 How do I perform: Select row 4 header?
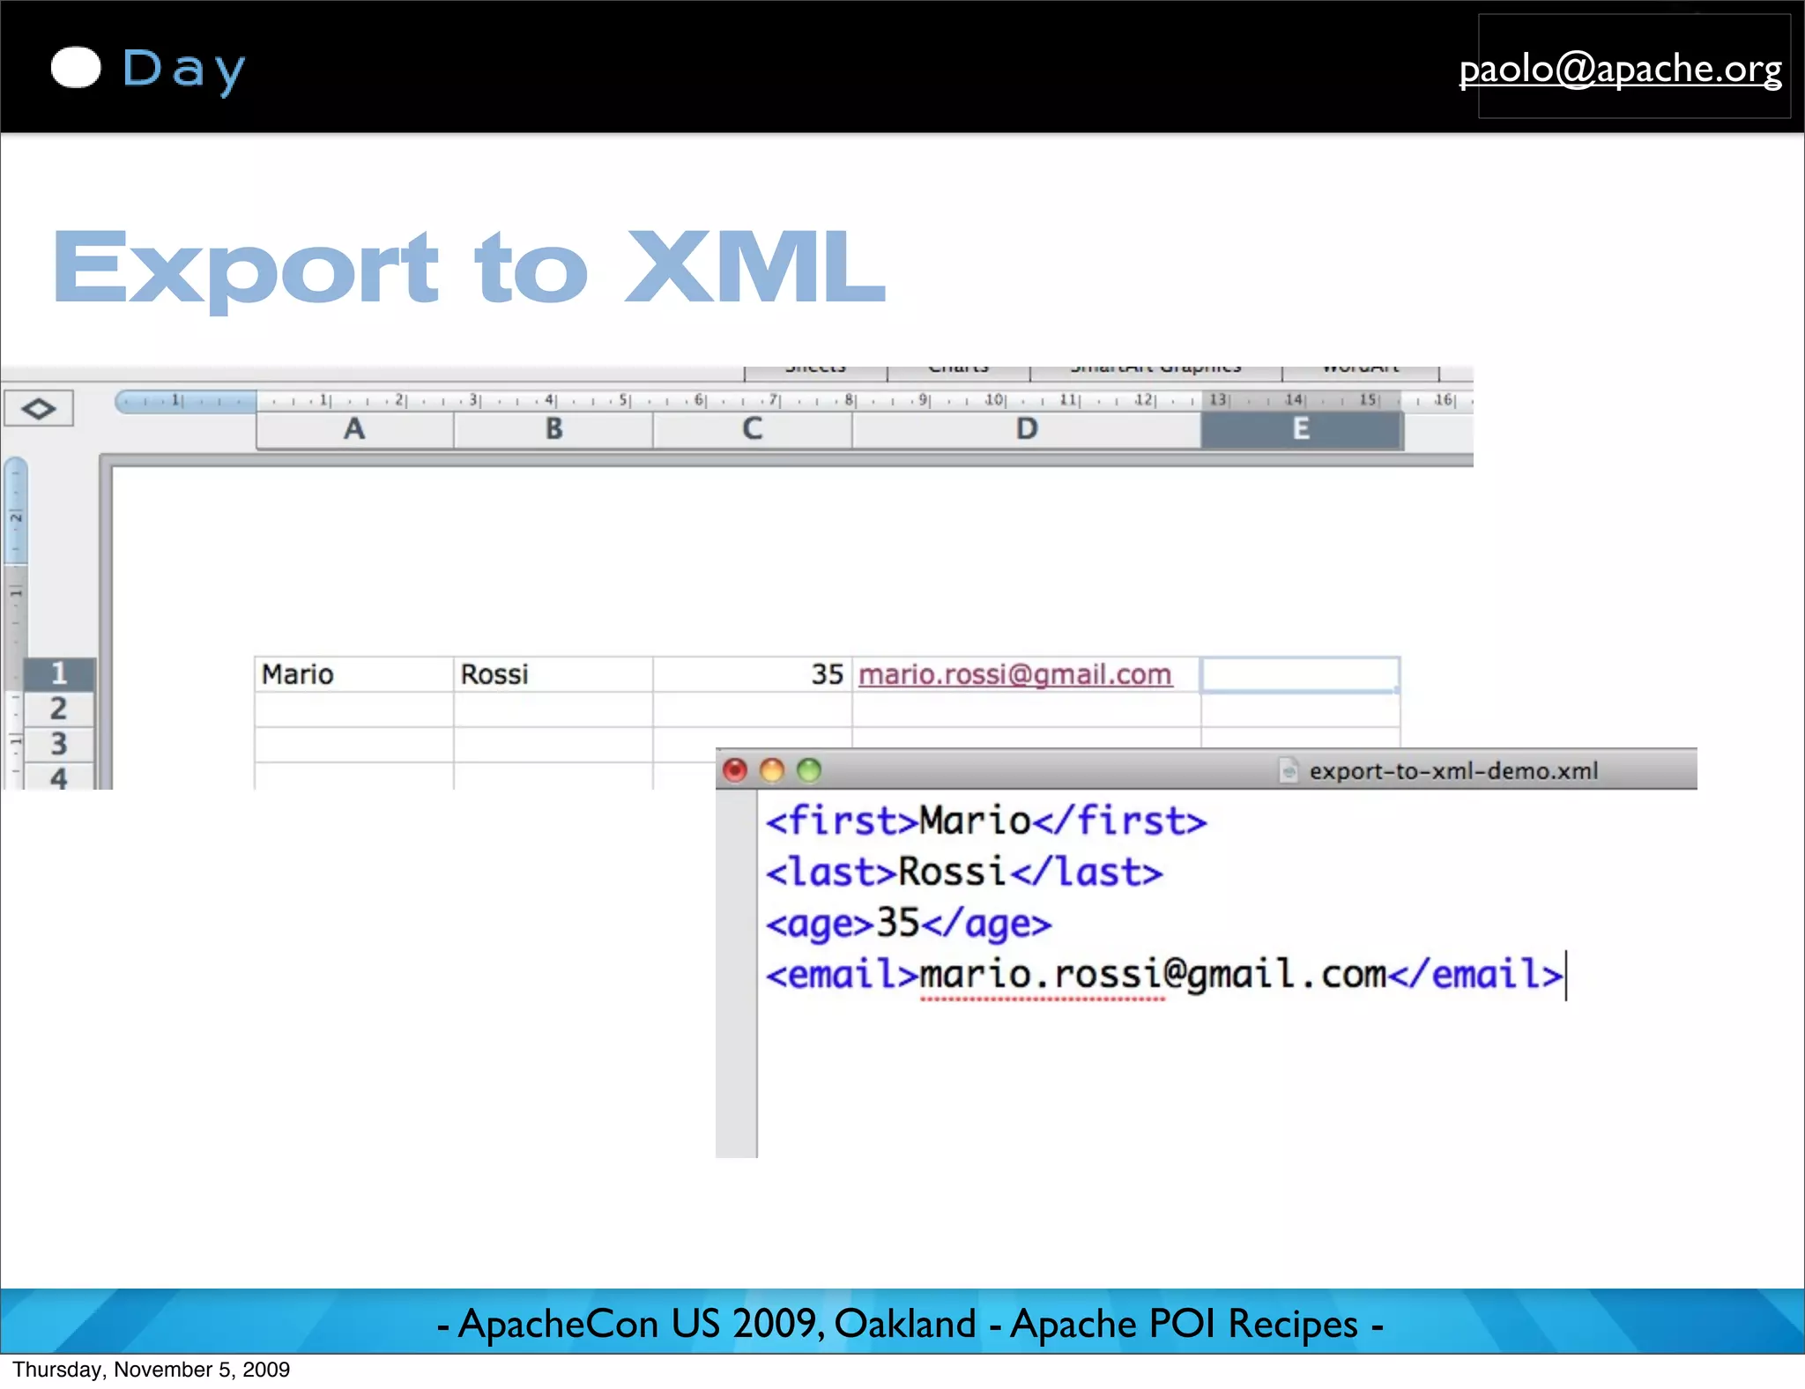click(x=59, y=776)
